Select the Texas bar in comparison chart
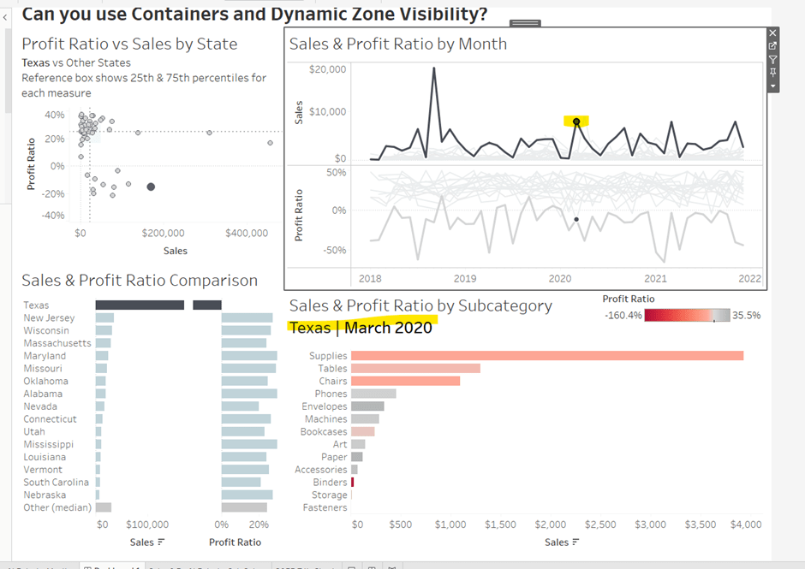Screen dimensions: 805x569 click(139, 305)
